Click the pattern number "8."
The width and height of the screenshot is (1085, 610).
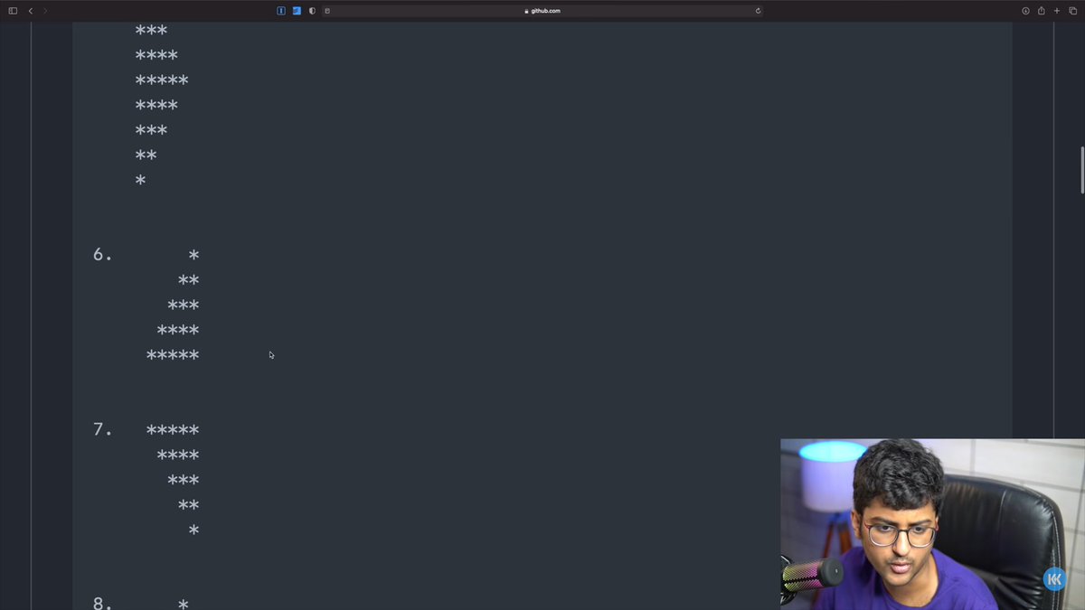[x=103, y=603]
